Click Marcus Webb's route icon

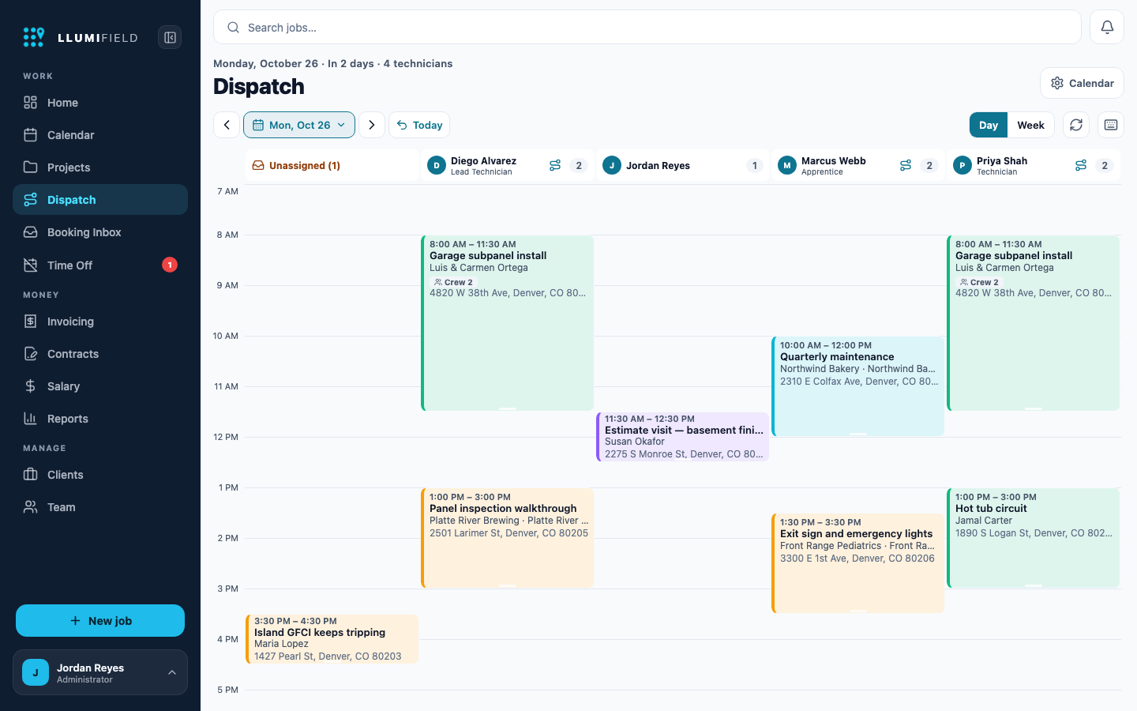[x=906, y=165]
